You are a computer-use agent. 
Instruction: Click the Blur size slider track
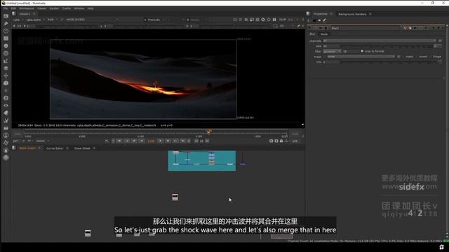tap(387, 46)
